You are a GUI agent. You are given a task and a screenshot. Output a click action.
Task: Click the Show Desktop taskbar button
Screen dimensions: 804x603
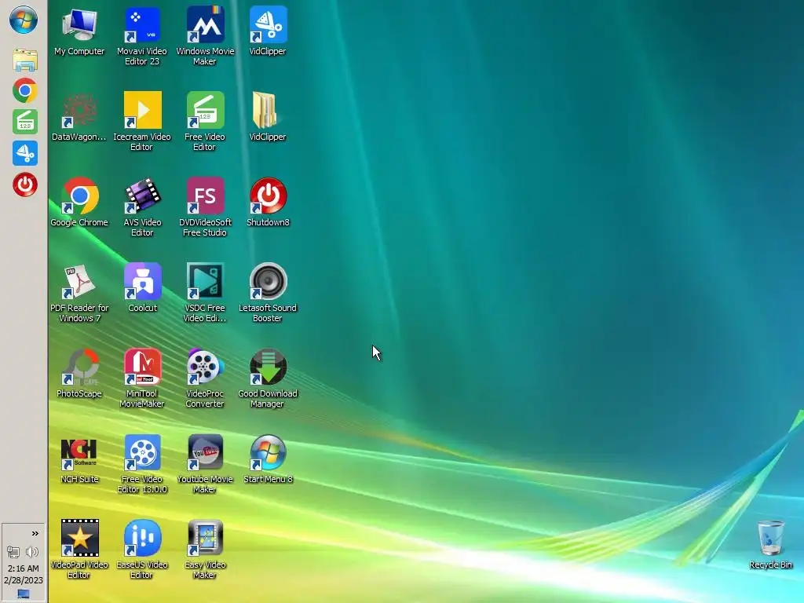pos(24,594)
